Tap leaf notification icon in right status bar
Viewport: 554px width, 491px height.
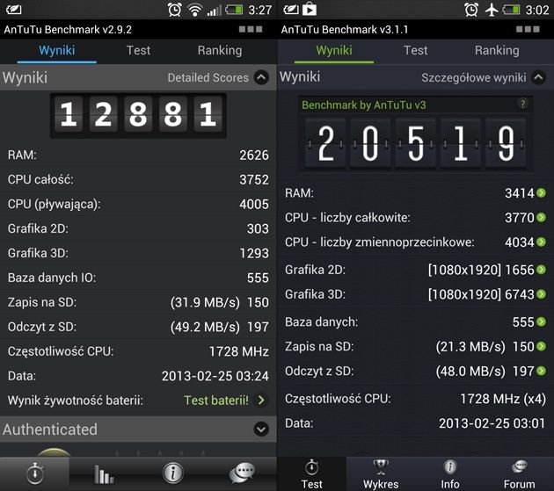[x=291, y=10]
